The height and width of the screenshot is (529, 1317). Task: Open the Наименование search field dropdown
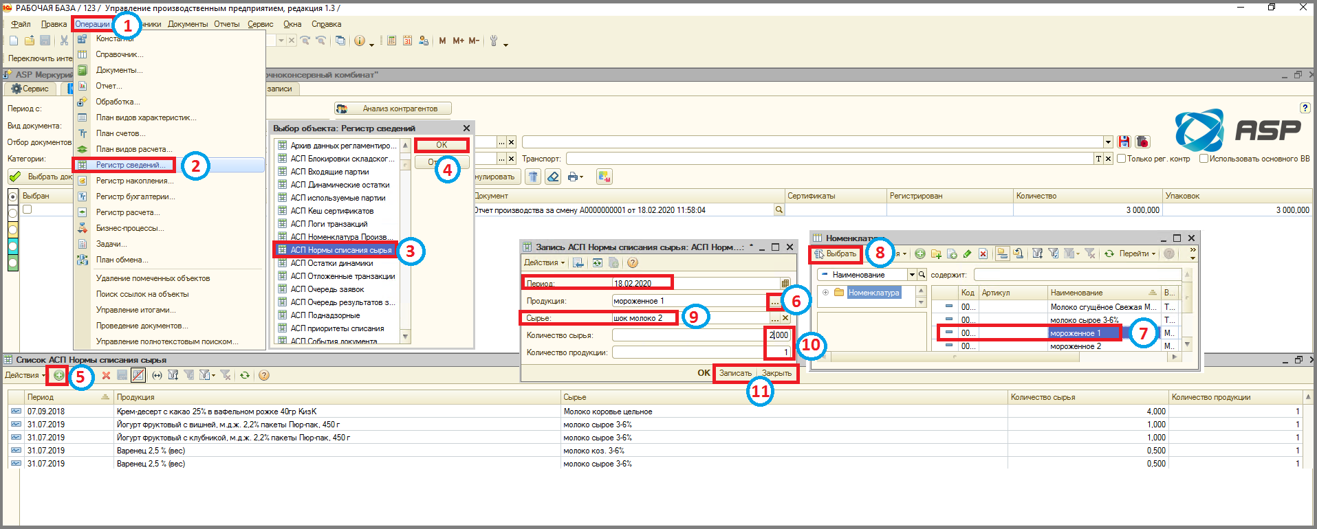pyautogui.click(x=912, y=274)
